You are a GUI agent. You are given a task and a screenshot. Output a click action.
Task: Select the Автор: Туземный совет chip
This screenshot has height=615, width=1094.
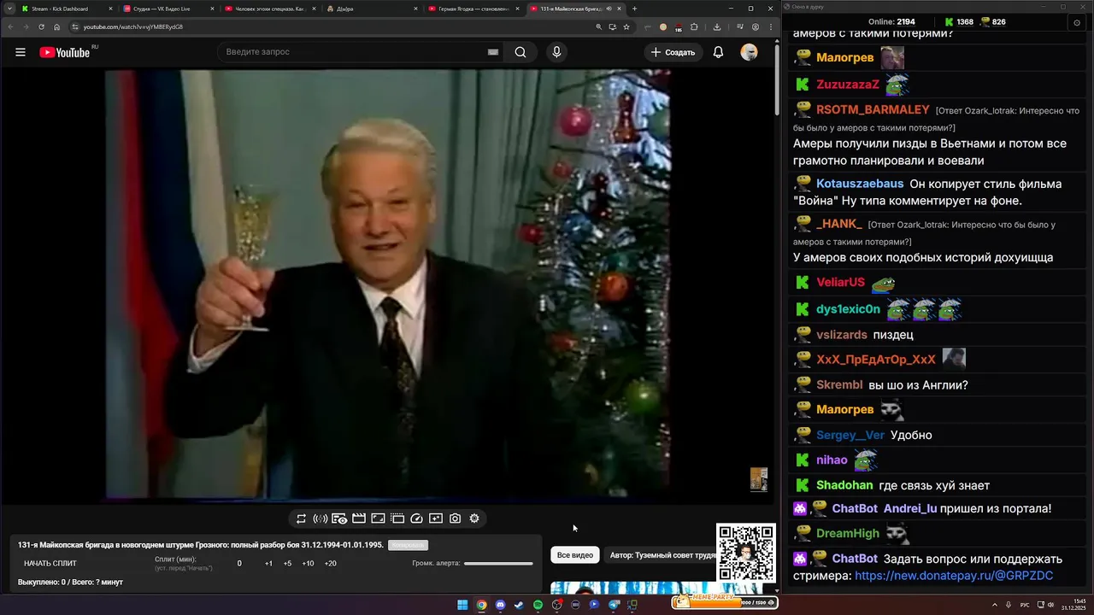tap(662, 555)
